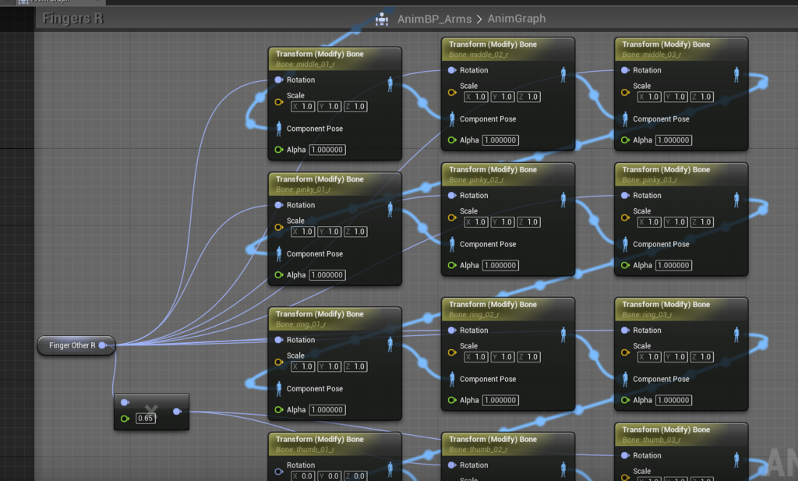Screen dimensions: 798x481
Task: Click Rotation pin on pinky_01_r node
Action: coord(278,205)
